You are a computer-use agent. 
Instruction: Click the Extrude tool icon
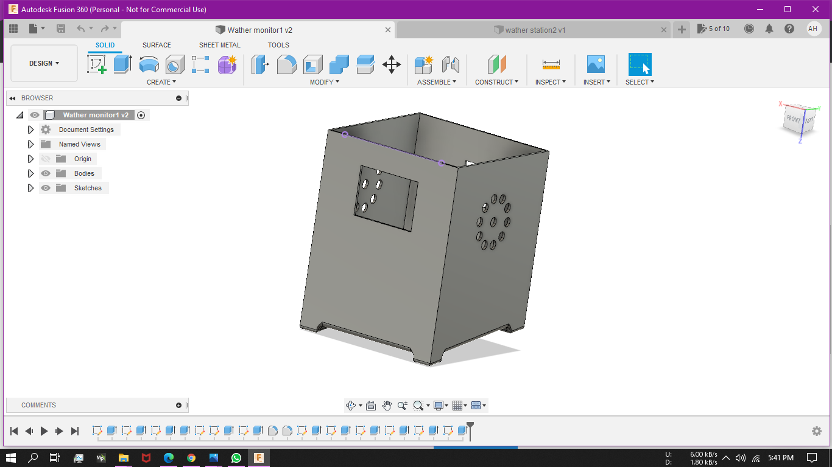pos(122,64)
